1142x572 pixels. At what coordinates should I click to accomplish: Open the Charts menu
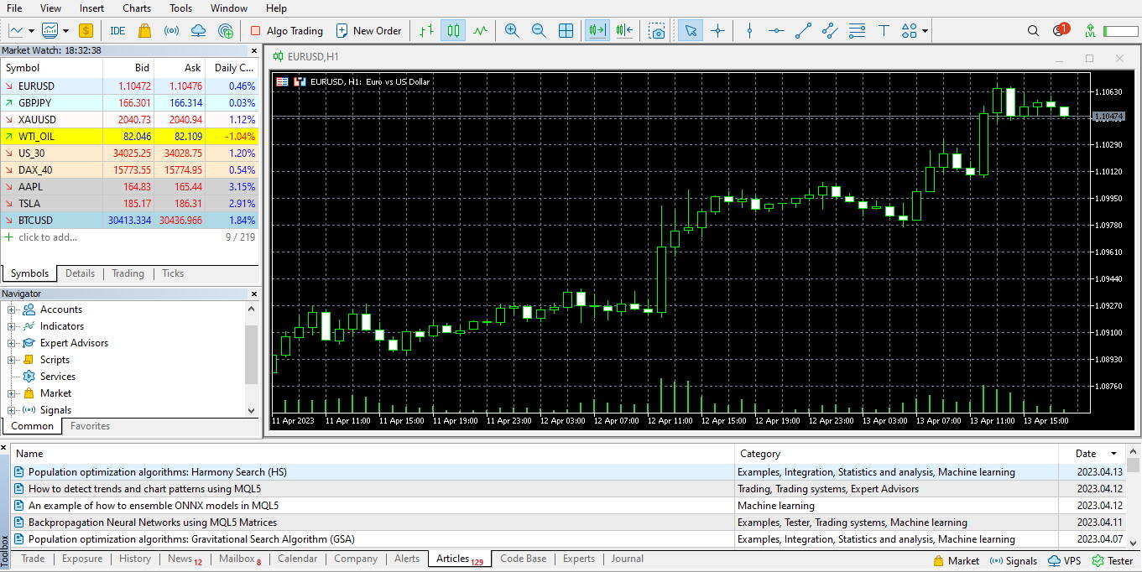(x=137, y=8)
